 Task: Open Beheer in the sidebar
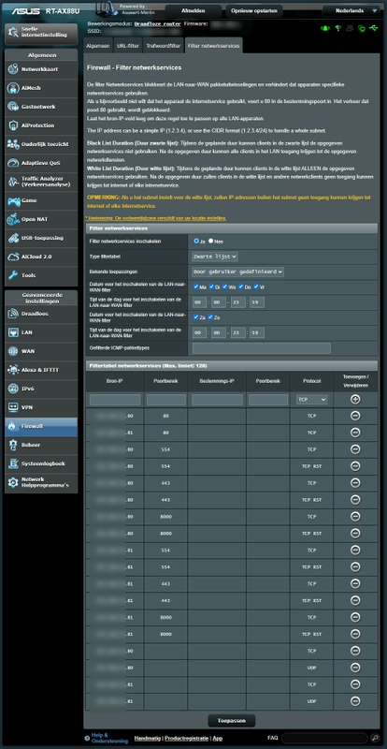41,445
